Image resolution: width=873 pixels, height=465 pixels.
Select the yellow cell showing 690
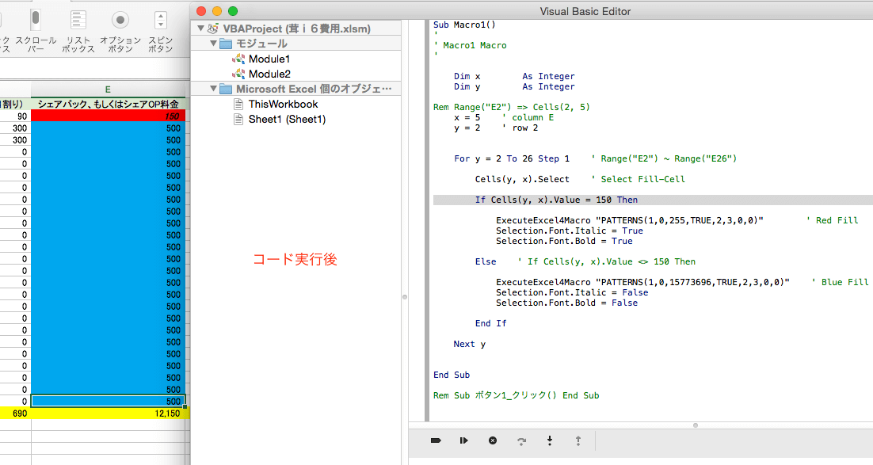(x=15, y=414)
